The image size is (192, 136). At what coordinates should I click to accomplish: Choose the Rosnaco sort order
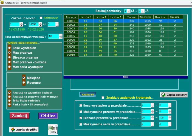click(x=24, y=82)
